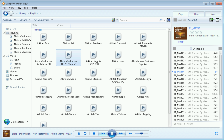Click Clear list button
The image size is (224, 140).
point(193,20)
